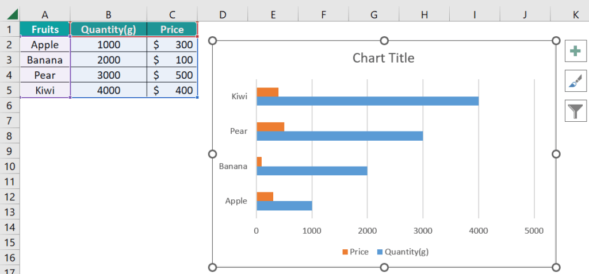Click the 5000 value on horizontal axis
The height and width of the screenshot is (274, 589).
pos(534,231)
